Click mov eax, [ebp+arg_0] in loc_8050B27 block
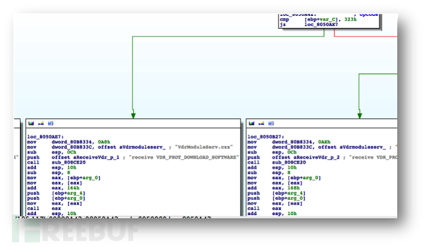Image resolution: width=426 pixels, height=247 pixels. point(284,178)
